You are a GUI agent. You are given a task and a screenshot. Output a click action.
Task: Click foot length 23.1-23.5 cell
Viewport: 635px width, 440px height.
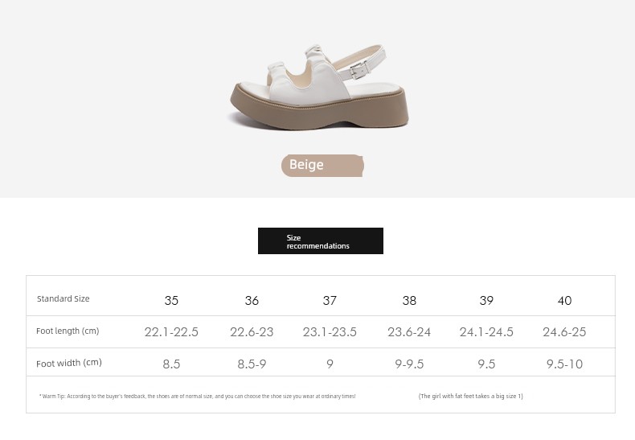330,332
